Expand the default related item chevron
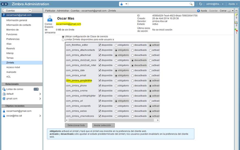Screen dimensions: 240x150 pyautogui.click(x=40, y=94)
